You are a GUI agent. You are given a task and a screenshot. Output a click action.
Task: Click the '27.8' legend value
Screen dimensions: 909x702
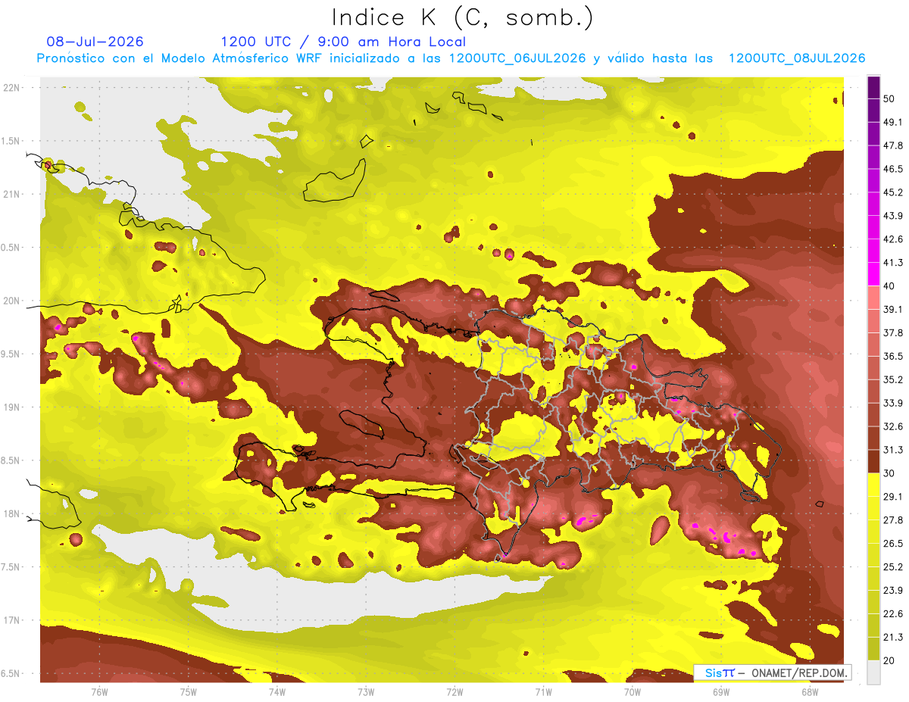click(893, 520)
